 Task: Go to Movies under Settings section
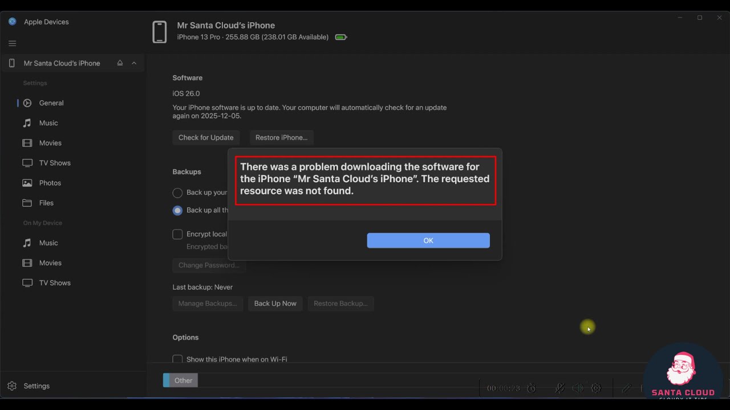(x=50, y=143)
